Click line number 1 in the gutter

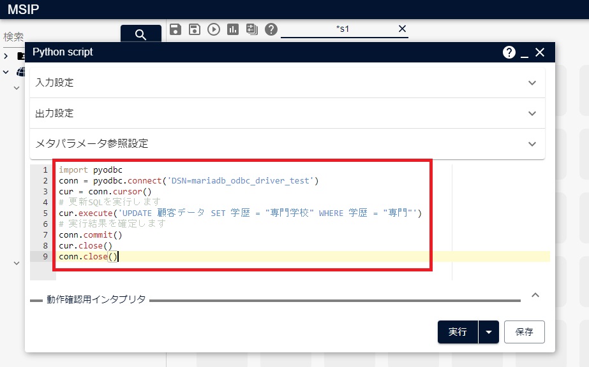point(45,170)
